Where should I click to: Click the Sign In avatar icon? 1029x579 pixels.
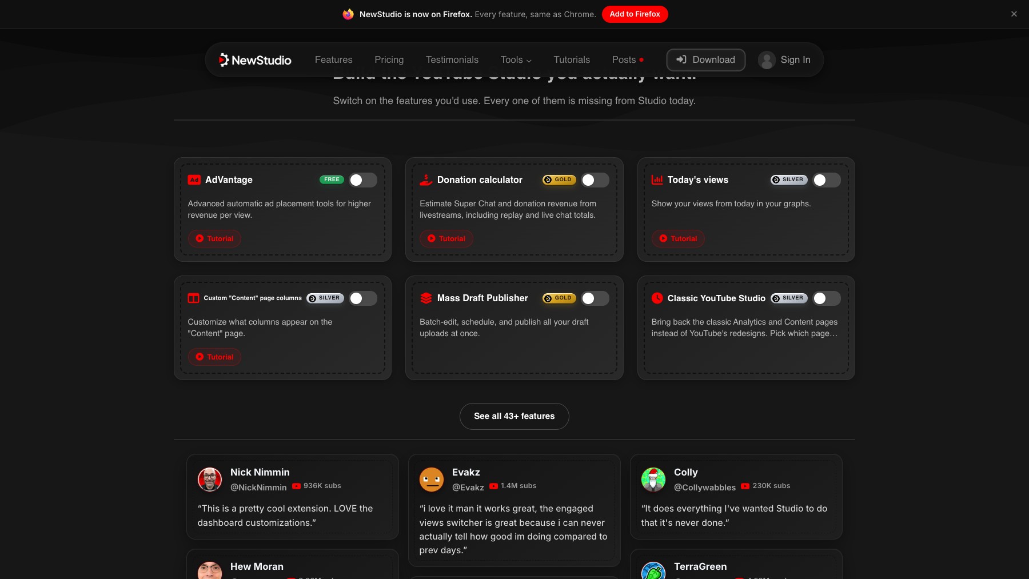[x=767, y=60]
